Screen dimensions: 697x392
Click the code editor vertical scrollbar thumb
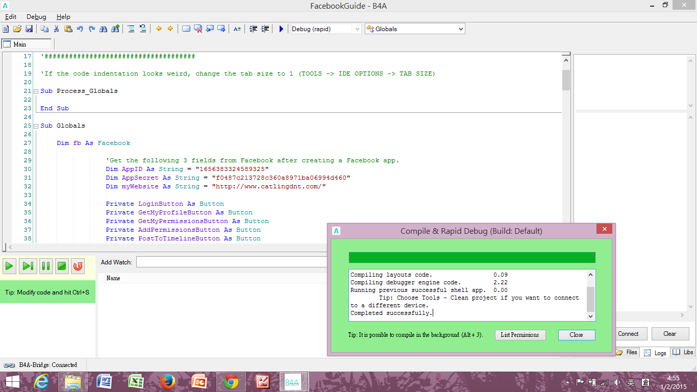566,80
